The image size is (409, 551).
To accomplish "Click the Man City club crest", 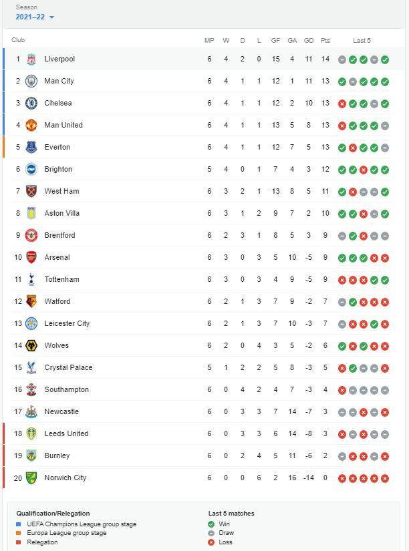I will (31, 81).
